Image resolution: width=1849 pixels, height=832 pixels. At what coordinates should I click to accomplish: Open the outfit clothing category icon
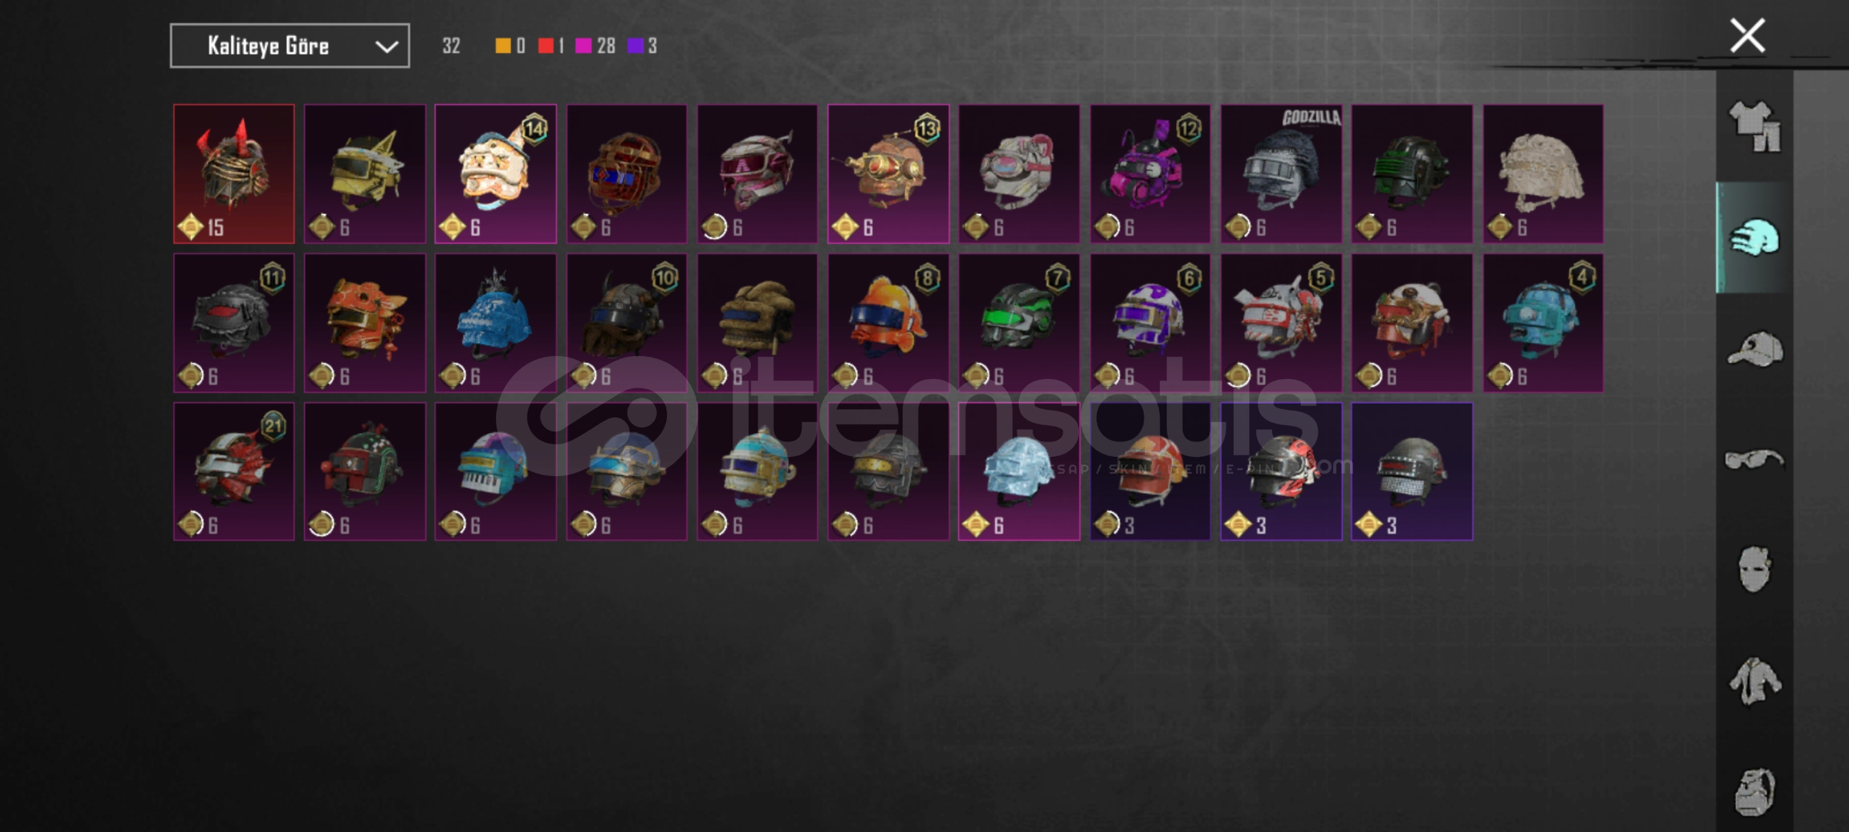pyautogui.click(x=1754, y=127)
